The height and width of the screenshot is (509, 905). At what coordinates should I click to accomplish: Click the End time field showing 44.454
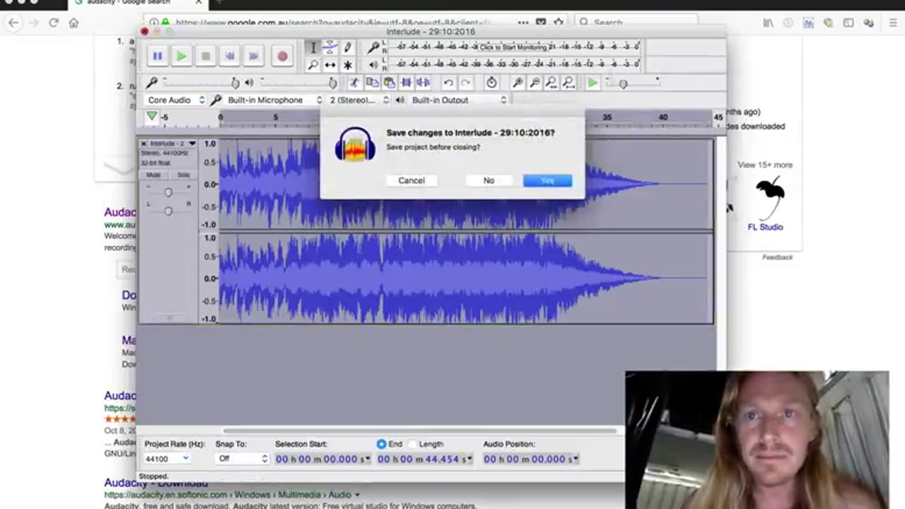[x=425, y=460]
